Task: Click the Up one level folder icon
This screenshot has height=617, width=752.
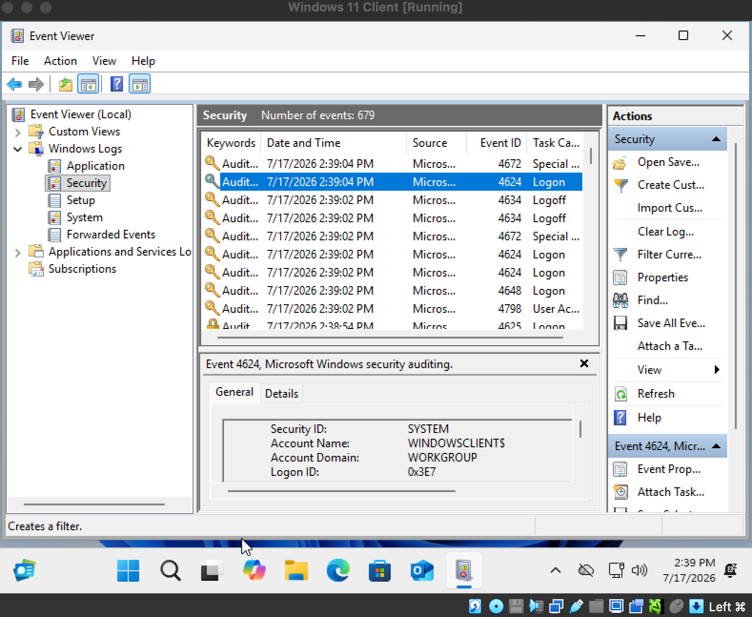Action: pyautogui.click(x=66, y=85)
